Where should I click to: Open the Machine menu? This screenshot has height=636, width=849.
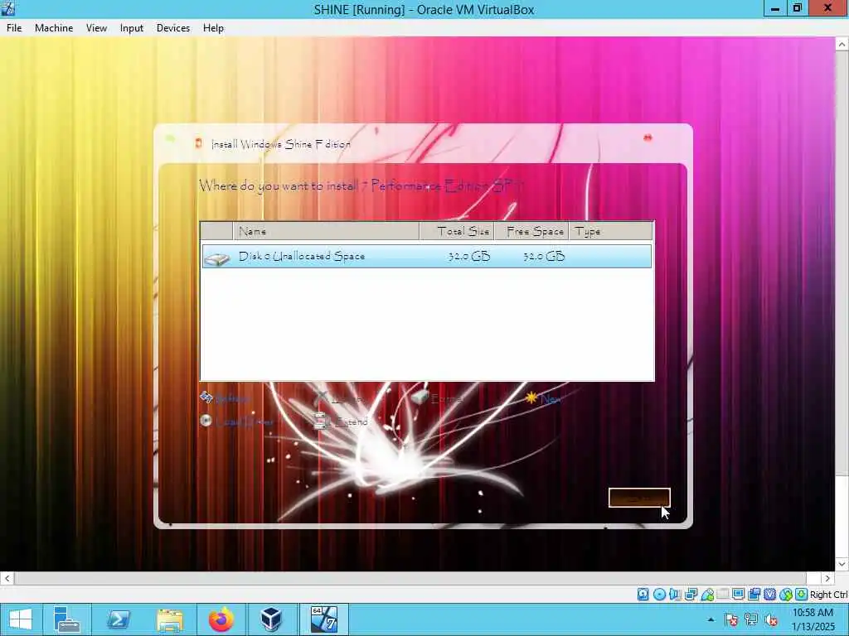pyautogui.click(x=54, y=28)
